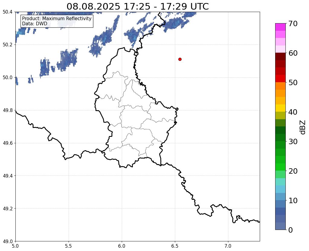Click the 'dBZ' colorbar label
309x251 pixels.
[x=303, y=127]
